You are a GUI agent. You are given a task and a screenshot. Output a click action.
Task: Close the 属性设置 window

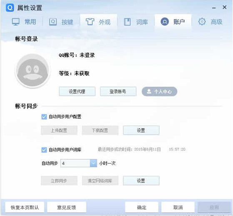coord(225,7)
